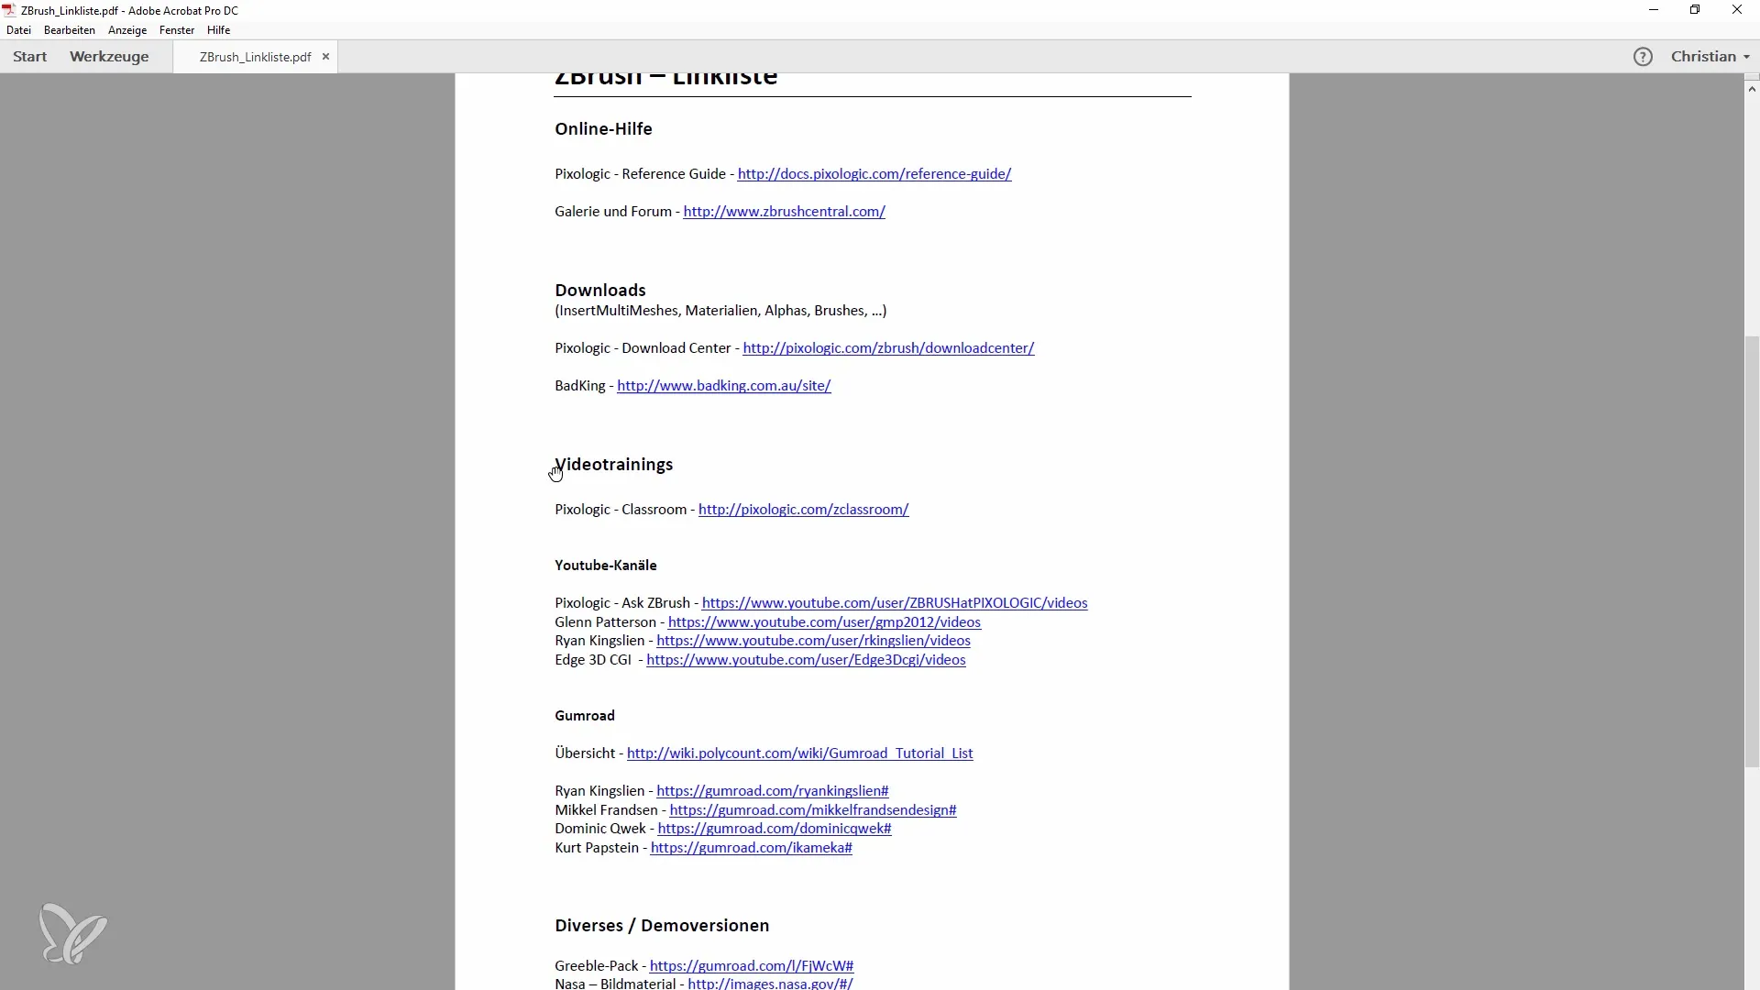This screenshot has width=1760, height=990.
Task: Click the Start button in toolbar
Action: (x=30, y=56)
